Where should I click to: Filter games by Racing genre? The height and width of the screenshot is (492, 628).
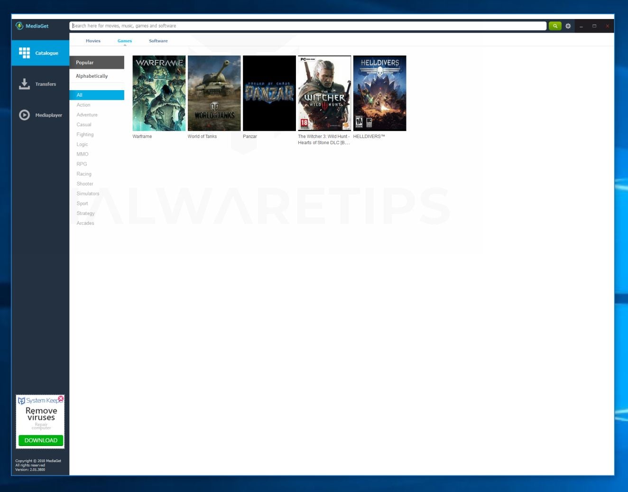click(x=84, y=174)
